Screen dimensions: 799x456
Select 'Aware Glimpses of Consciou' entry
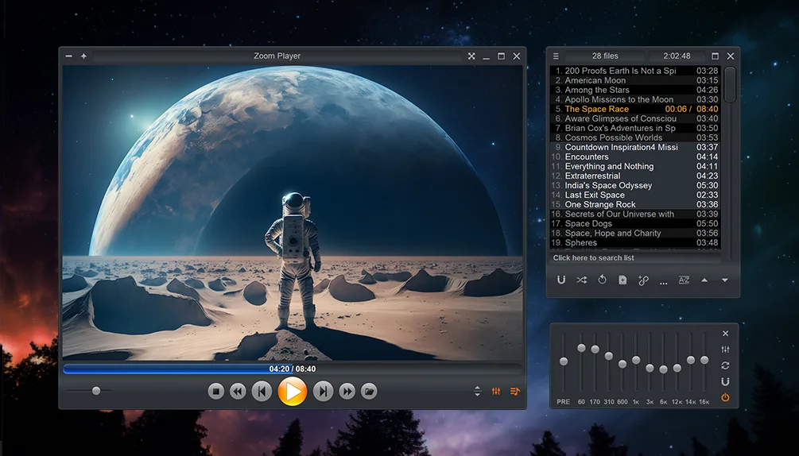(x=635, y=118)
